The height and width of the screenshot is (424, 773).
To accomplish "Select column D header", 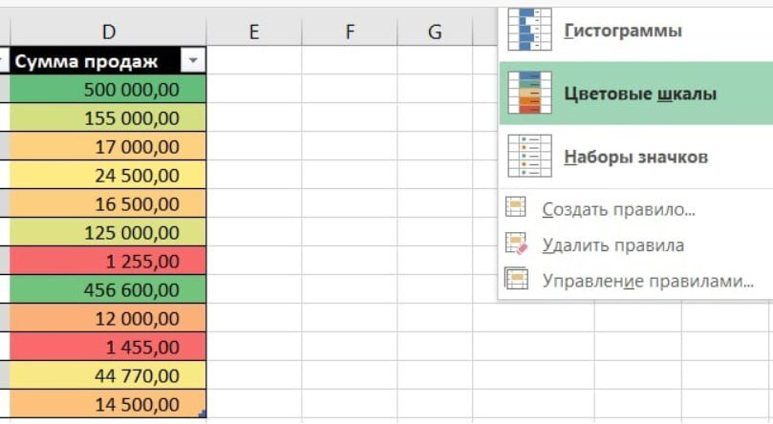I will [x=109, y=32].
